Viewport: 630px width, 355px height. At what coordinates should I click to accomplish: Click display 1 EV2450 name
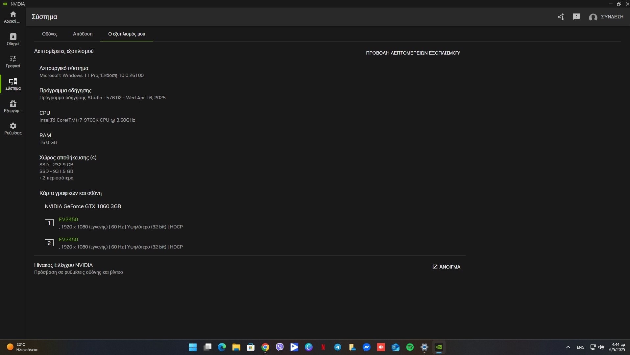coord(68,220)
